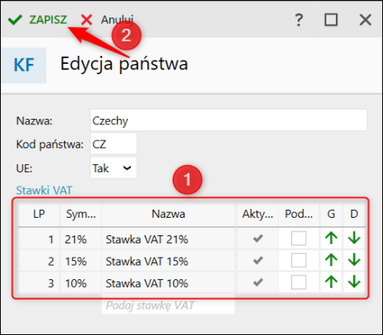Click the D column header
This screenshot has height=335, width=383.
click(x=354, y=214)
